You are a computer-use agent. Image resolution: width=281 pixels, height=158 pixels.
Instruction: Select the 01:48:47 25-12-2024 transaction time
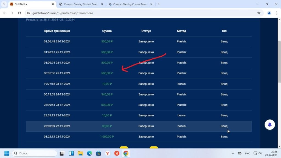(x=57, y=52)
